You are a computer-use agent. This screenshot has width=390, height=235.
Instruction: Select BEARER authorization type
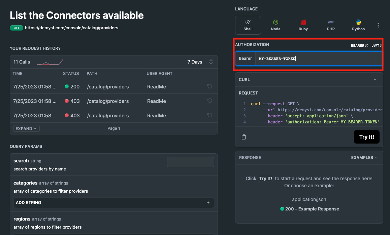point(357,46)
